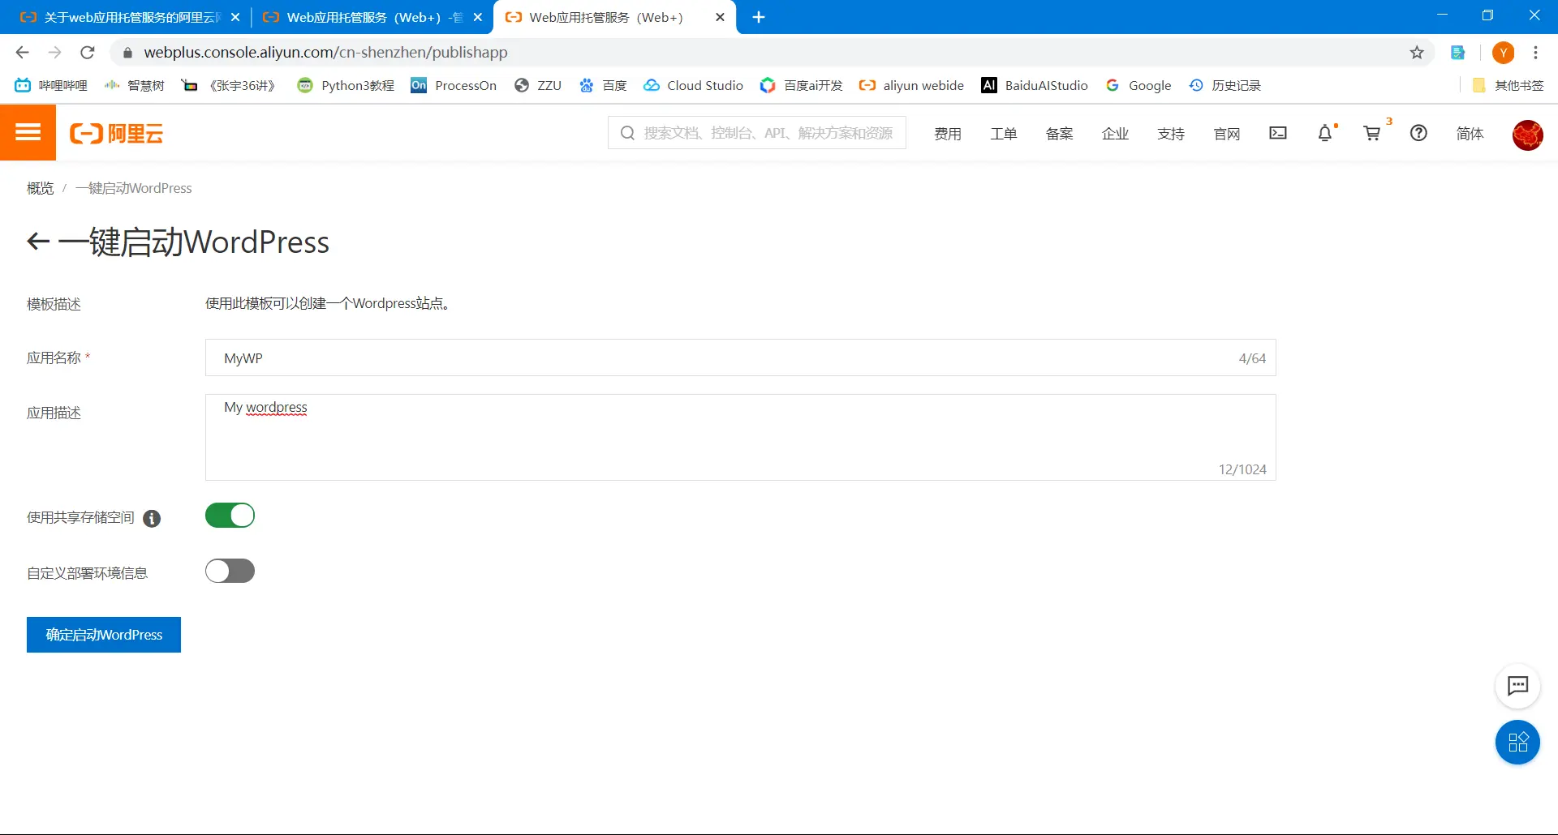Open the 历史记录 bookmark
1558x835 pixels.
tap(1224, 85)
